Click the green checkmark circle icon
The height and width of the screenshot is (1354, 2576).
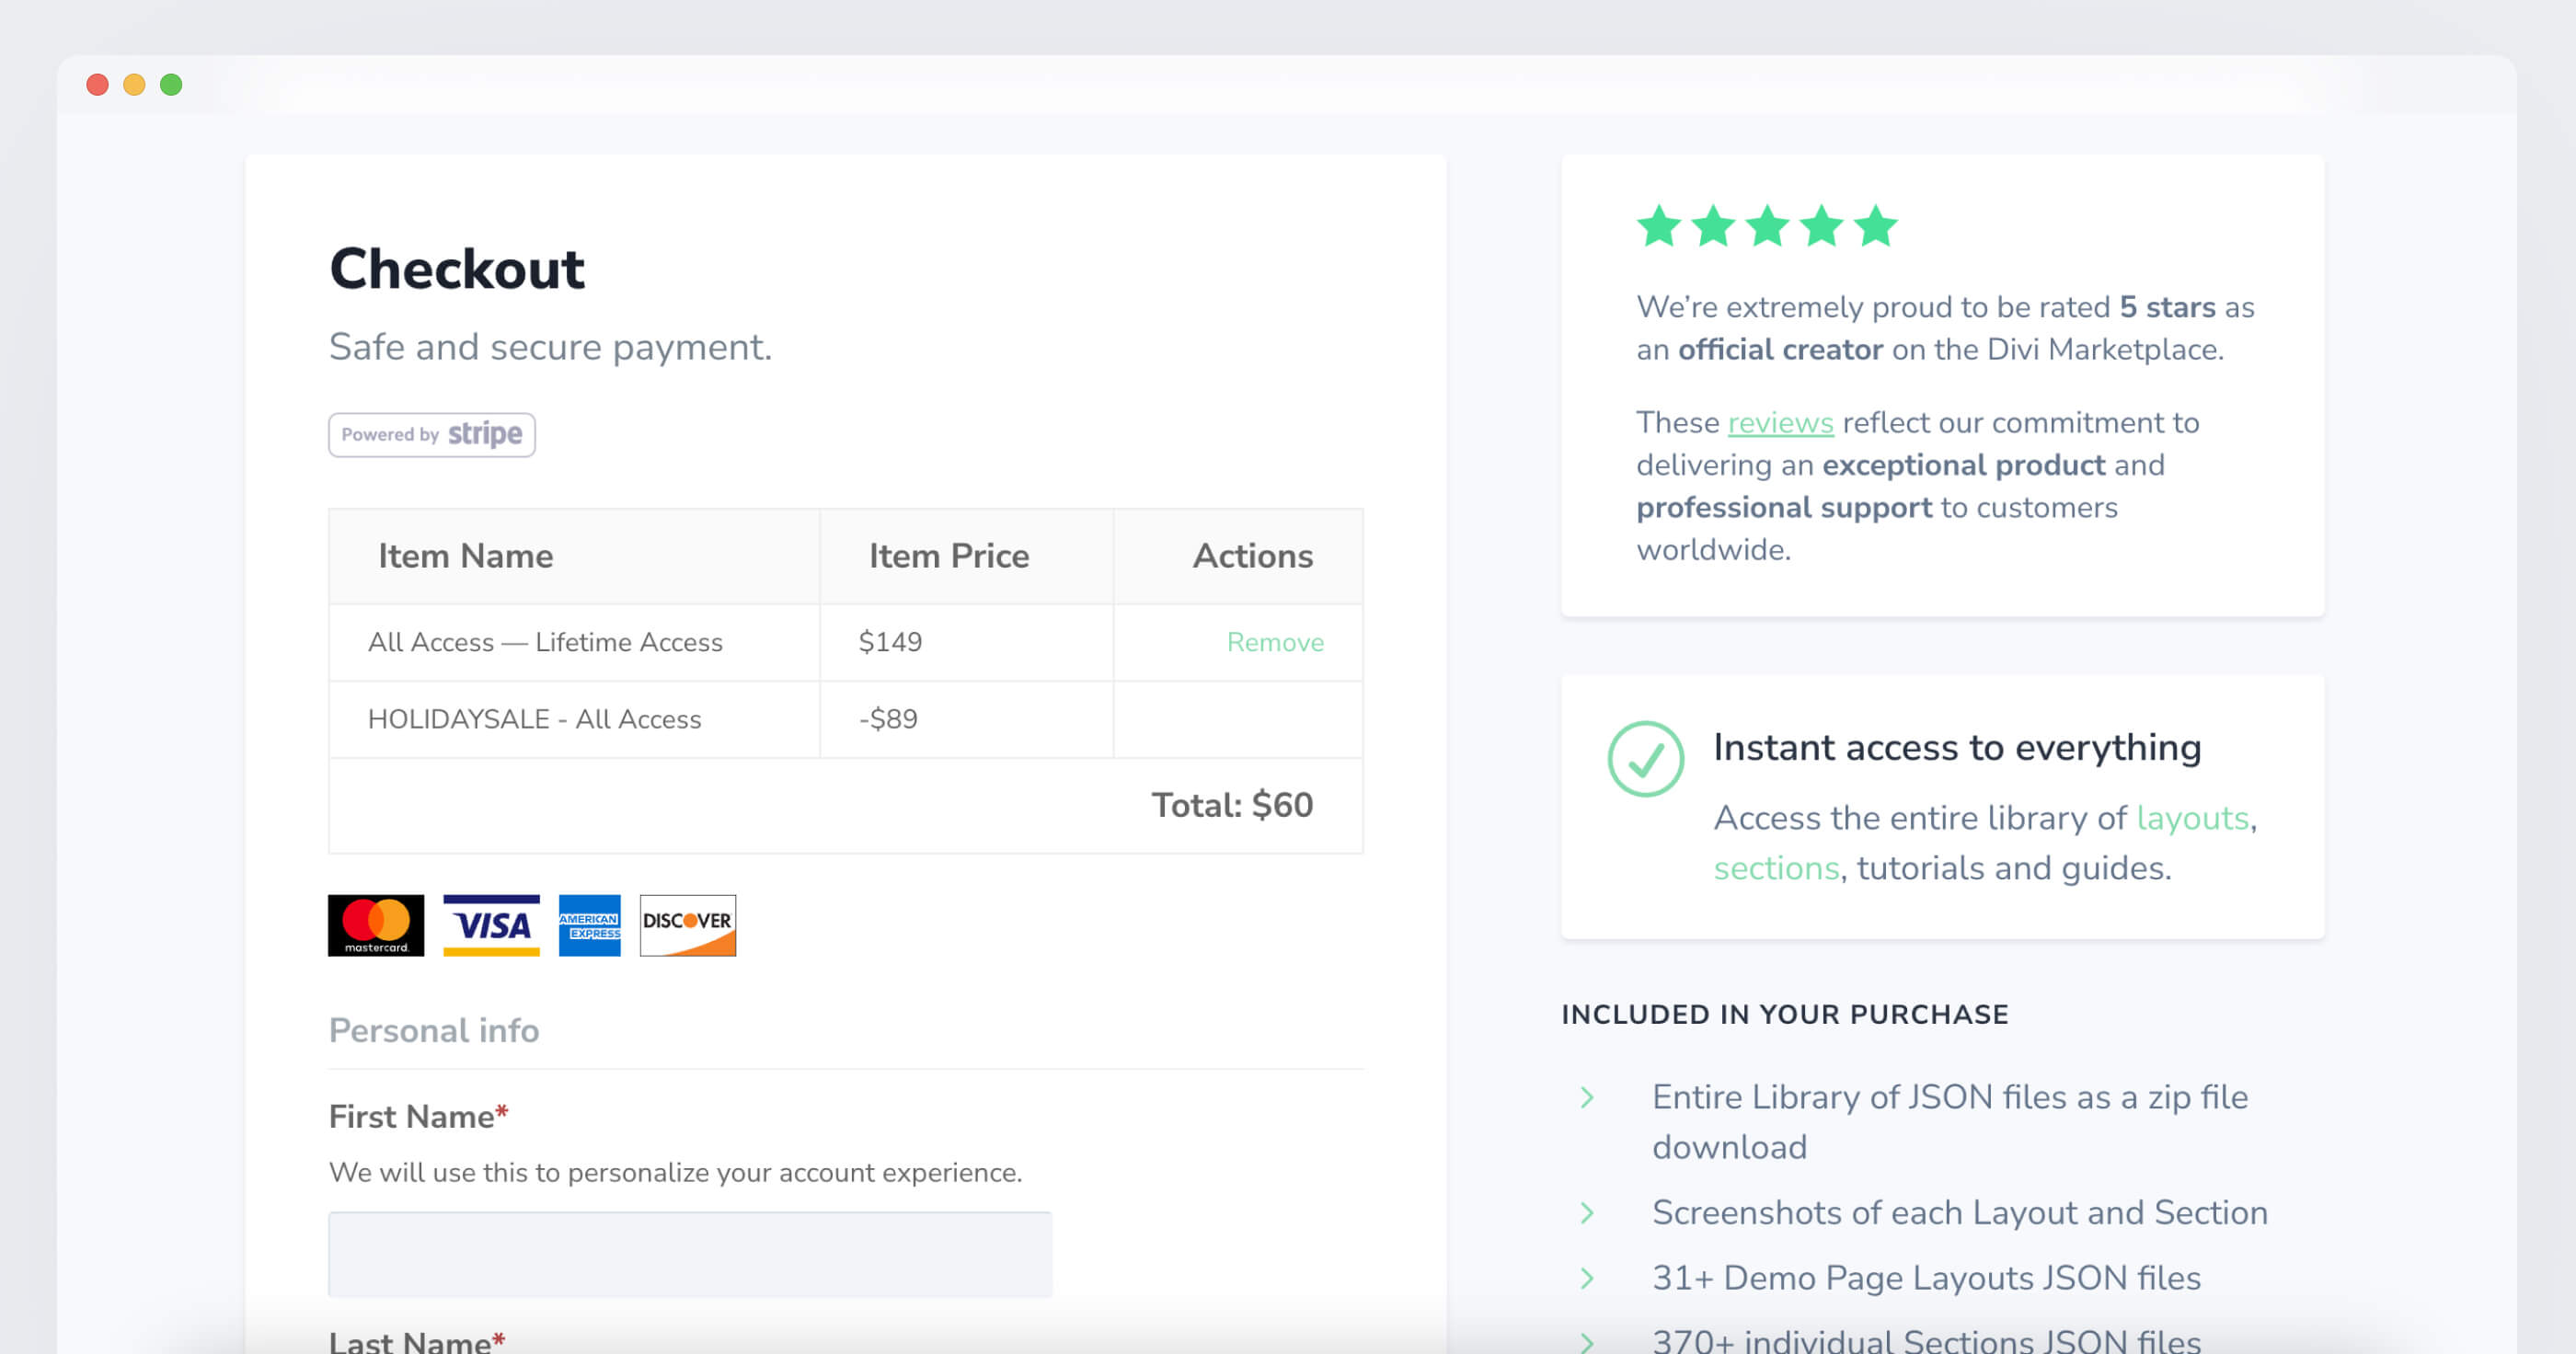pos(1645,758)
